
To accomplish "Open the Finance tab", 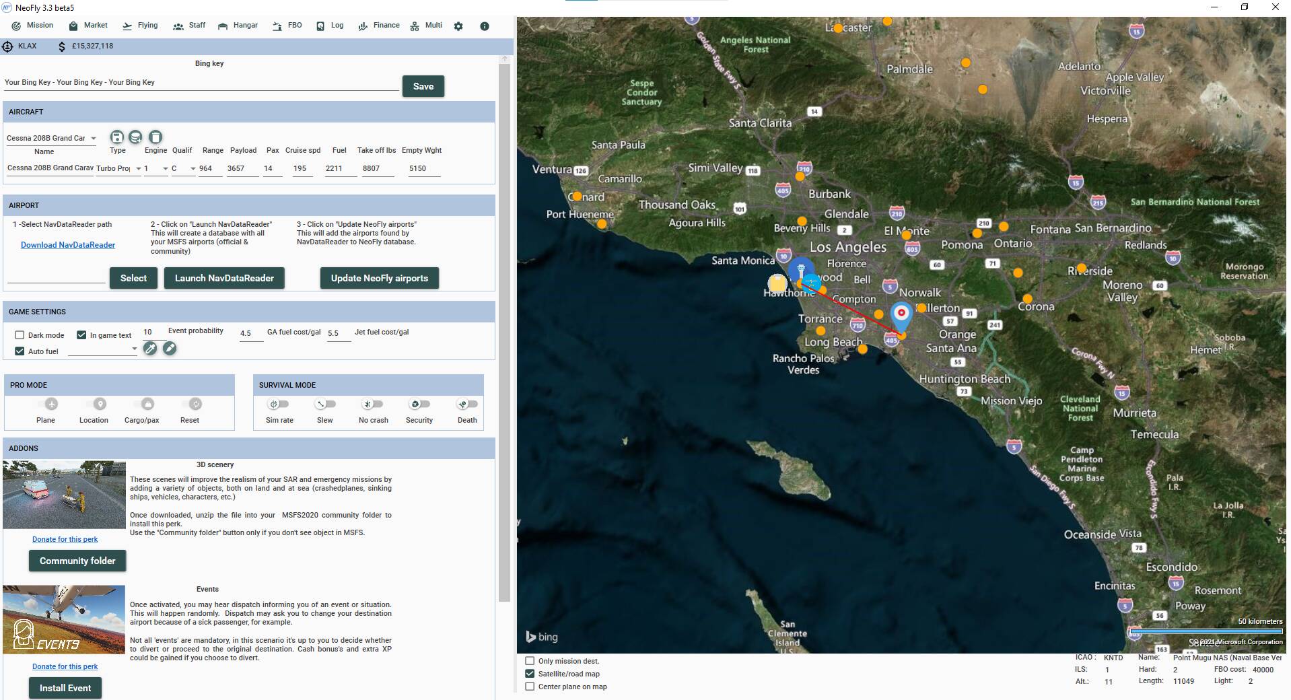I will point(379,26).
